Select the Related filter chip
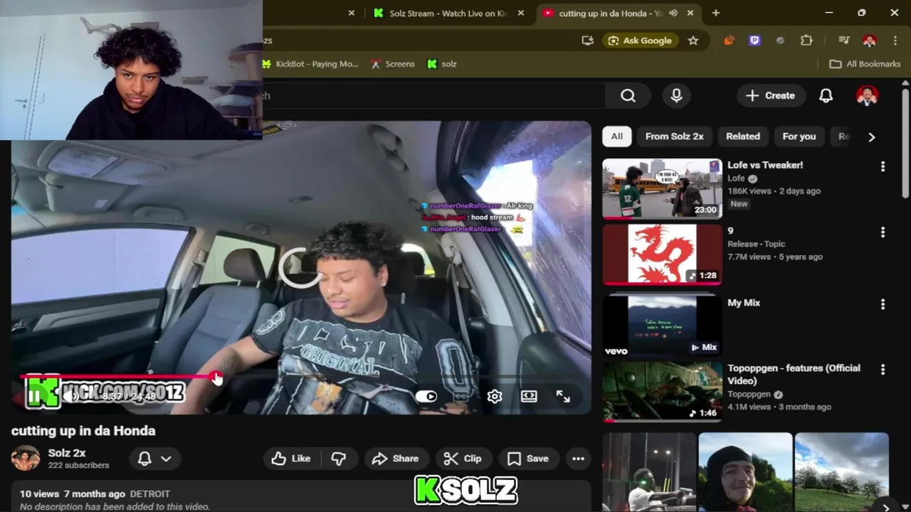Screen dimensions: 911x512 point(743,137)
